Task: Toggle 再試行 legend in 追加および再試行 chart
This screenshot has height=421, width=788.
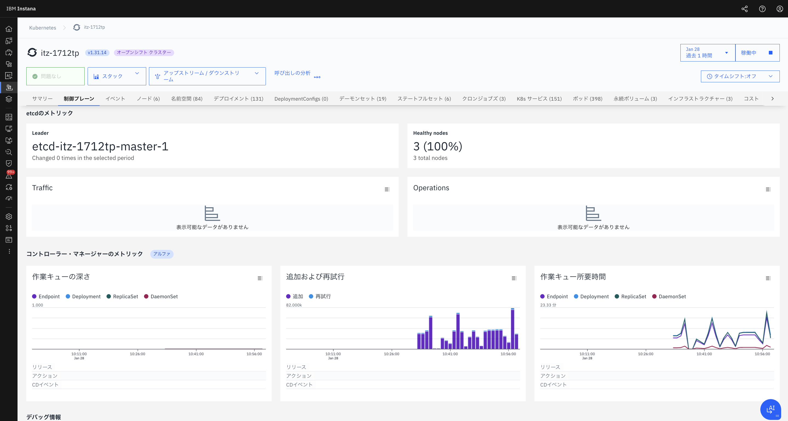Action: click(320, 296)
